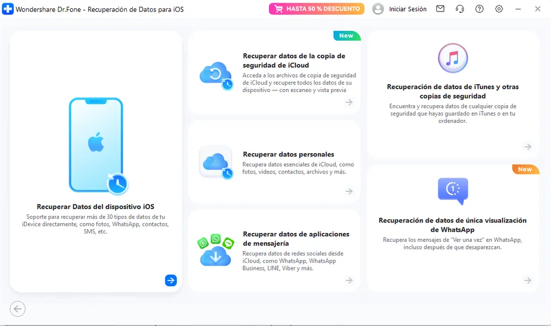Close the Dr.Fone window
Image resolution: width=551 pixels, height=326 pixels.
pyautogui.click(x=538, y=9)
